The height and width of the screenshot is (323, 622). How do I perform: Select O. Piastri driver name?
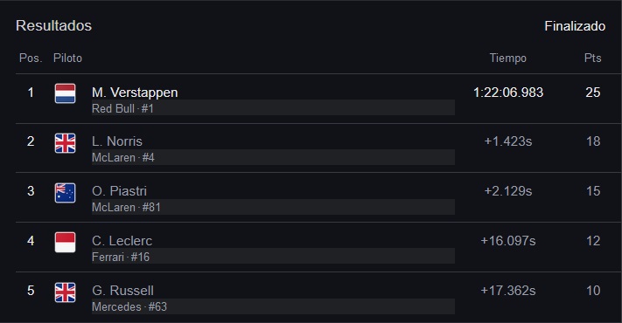point(119,191)
